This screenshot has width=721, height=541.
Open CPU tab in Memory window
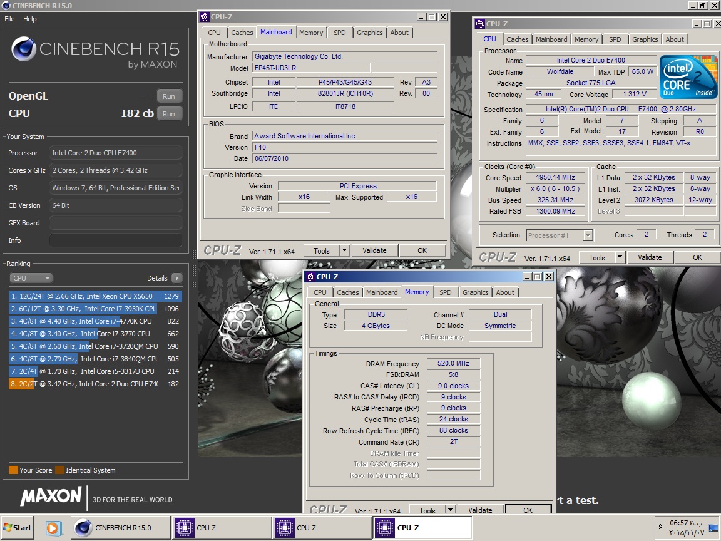click(320, 292)
